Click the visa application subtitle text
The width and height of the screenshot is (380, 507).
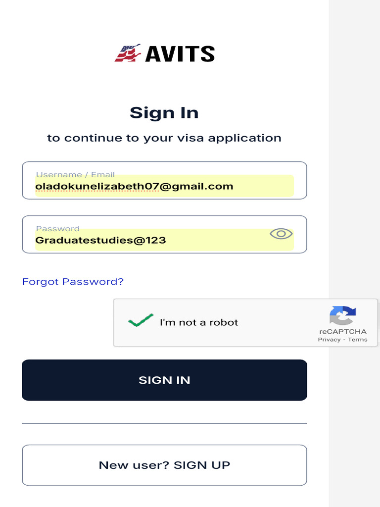click(164, 138)
